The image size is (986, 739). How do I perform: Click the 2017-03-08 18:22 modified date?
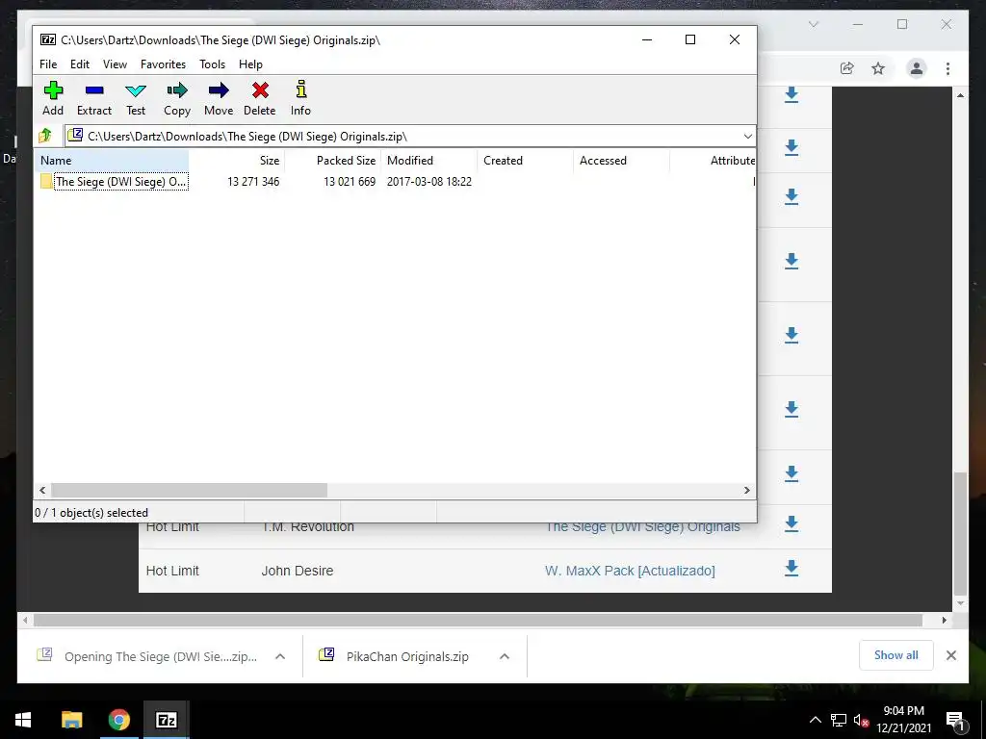point(429,182)
